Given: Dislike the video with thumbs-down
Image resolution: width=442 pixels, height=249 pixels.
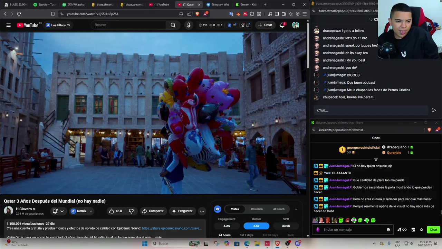Looking at the screenshot, I should coord(131,211).
